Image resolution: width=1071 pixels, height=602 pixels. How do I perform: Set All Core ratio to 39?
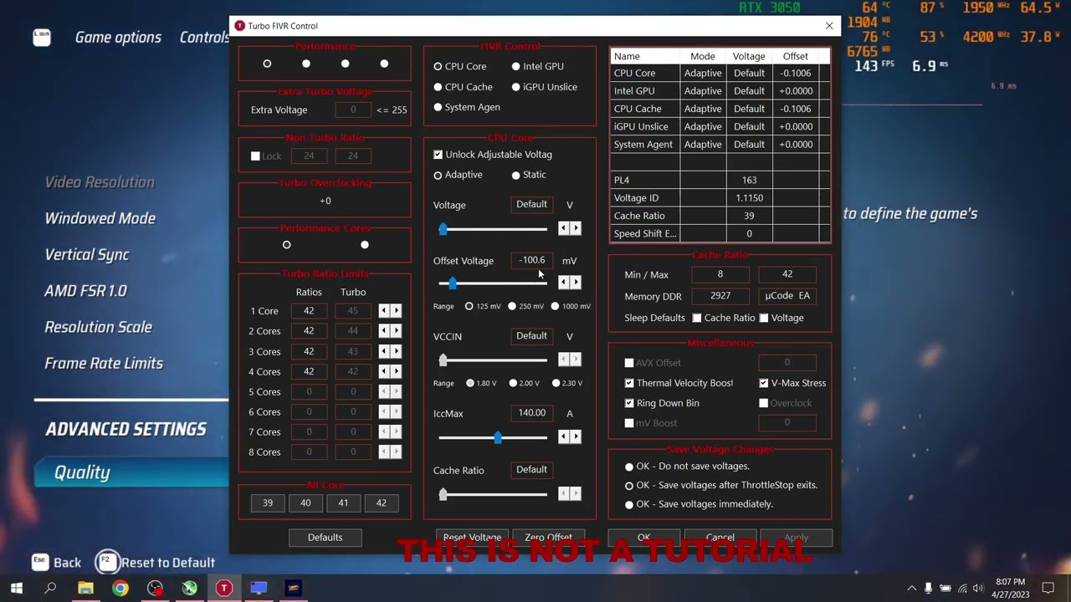click(268, 503)
